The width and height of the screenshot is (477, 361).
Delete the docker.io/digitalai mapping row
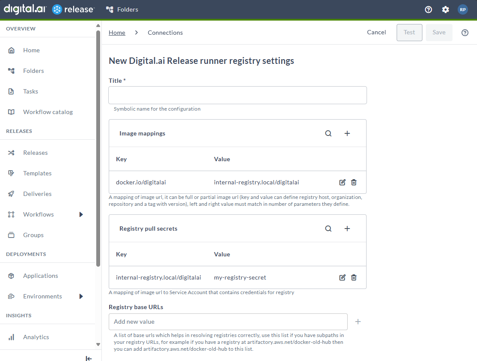tap(354, 182)
